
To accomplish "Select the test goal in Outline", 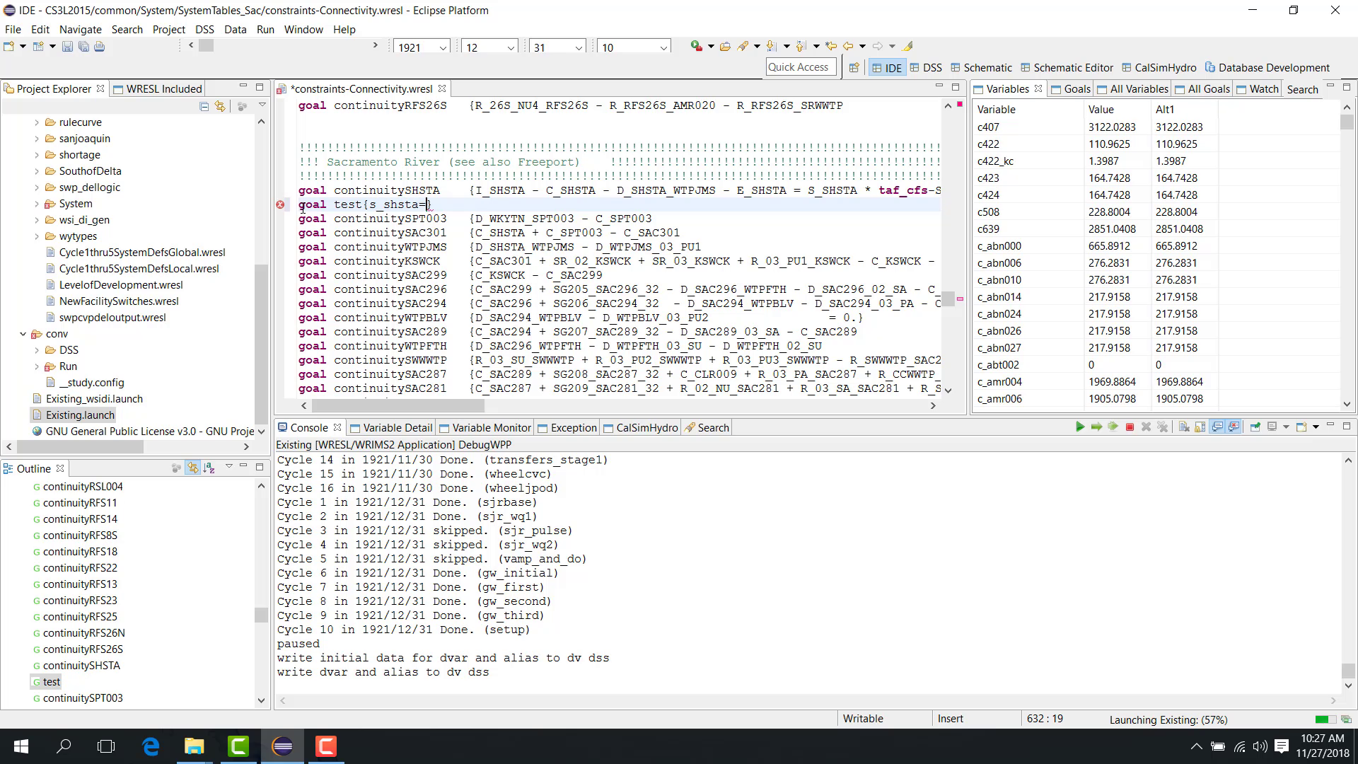I will [x=51, y=682].
